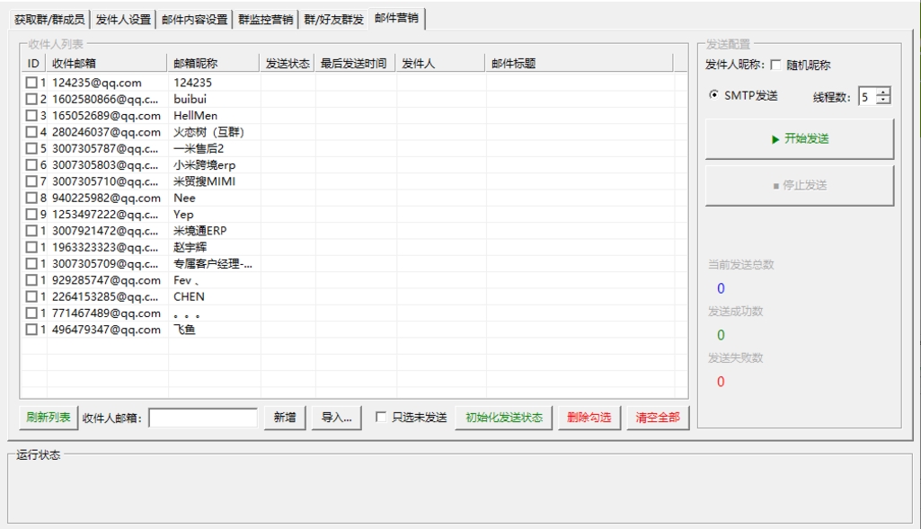This screenshot has height=529, width=921.
Task: Select the checkbox for Yep row
Action: click(31, 215)
